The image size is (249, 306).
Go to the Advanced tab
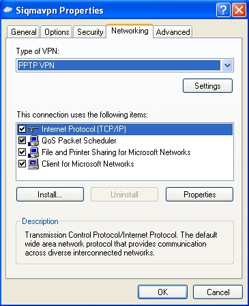173,32
